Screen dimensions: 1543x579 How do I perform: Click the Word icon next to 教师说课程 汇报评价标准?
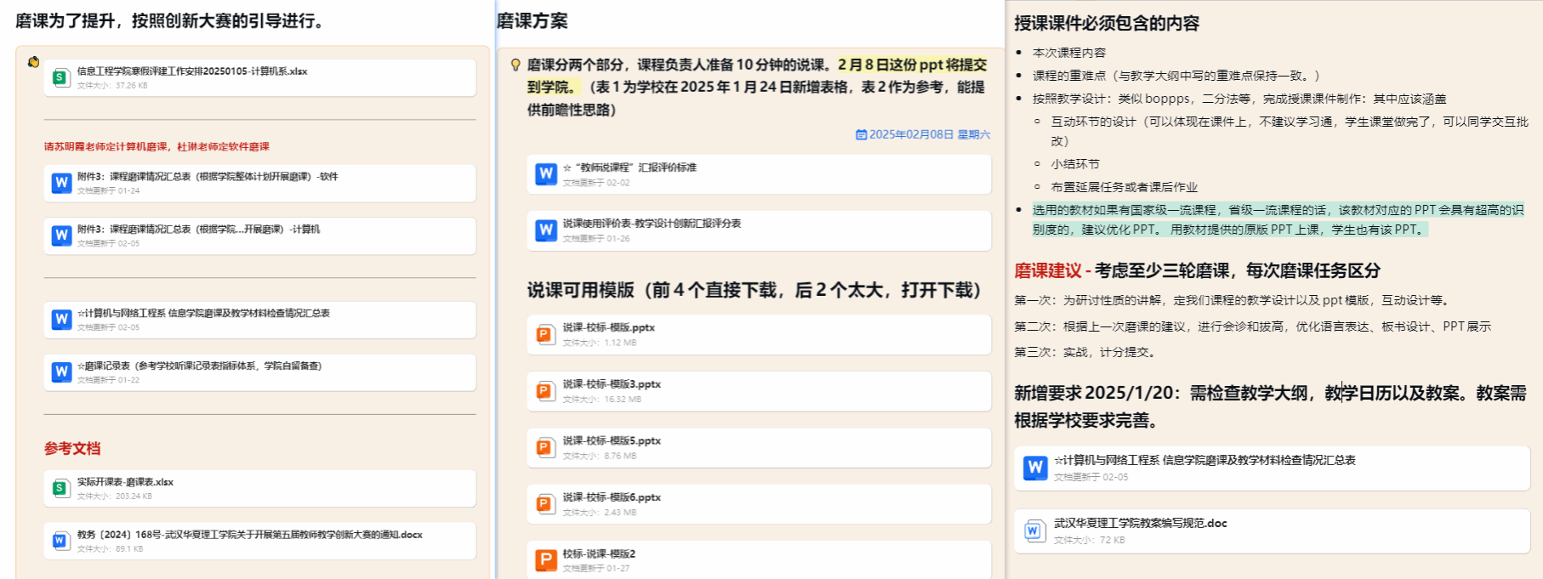546,173
